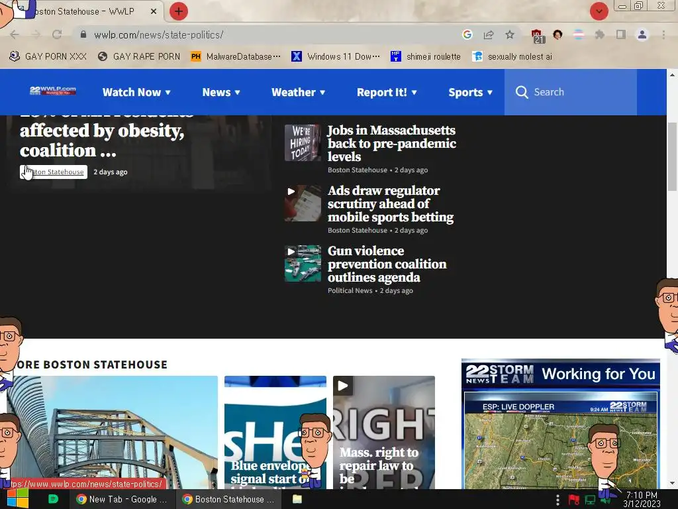Image resolution: width=678 pixels, height=509 pixels.
Task: Expand the Weather navigation menu
Action: point(299,92)
